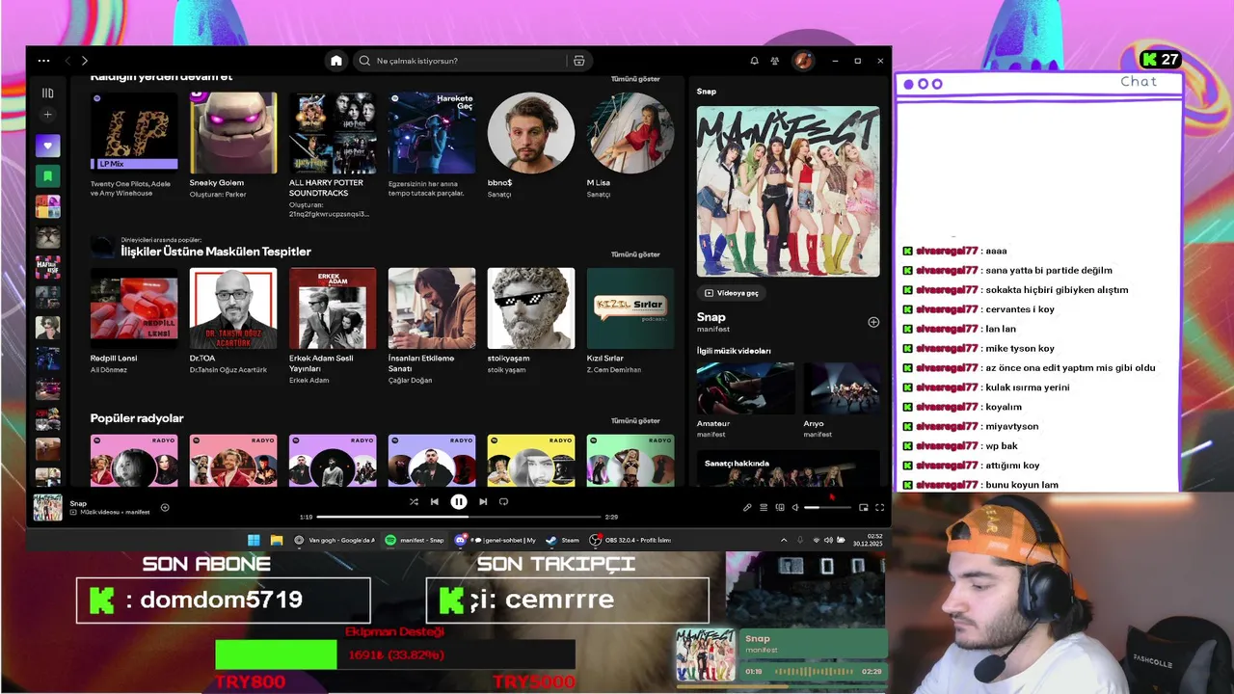The width and height of the screenshot is (1234, 694).
Task: Seek on the song progress bar
Action: point(459,517)
